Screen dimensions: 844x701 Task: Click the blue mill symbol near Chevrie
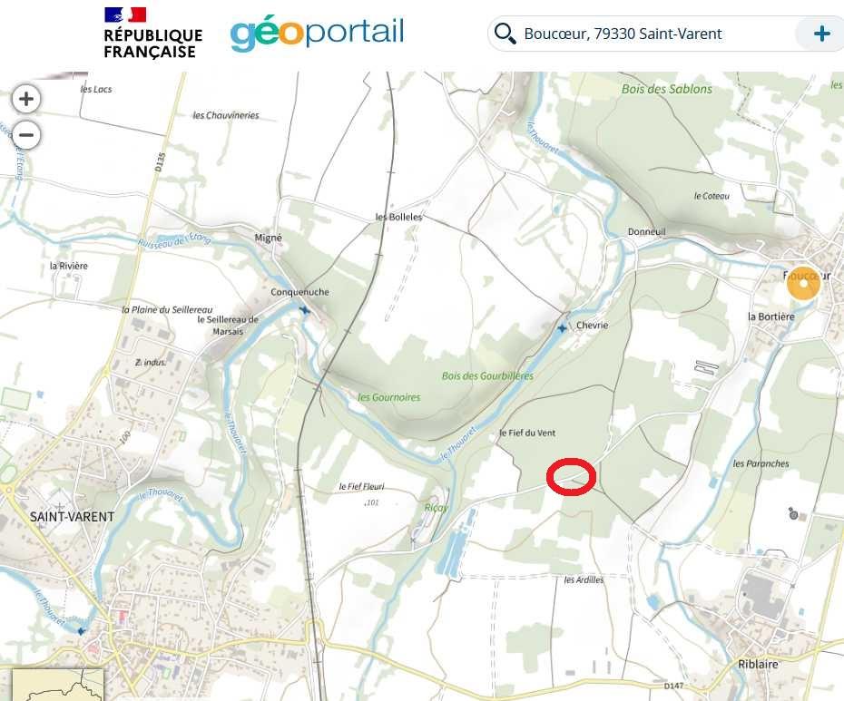coord(562,327)
